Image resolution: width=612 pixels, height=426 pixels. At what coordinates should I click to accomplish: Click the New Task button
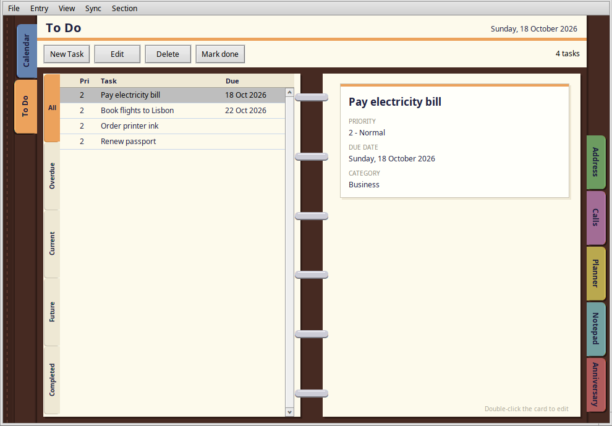67,54
